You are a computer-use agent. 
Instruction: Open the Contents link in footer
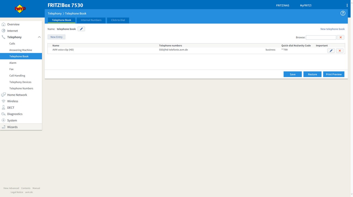tap(26, 188)
